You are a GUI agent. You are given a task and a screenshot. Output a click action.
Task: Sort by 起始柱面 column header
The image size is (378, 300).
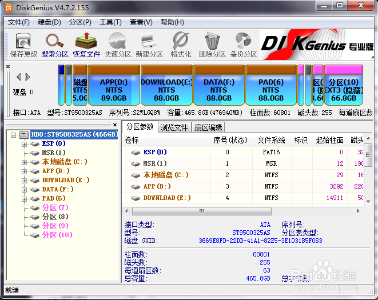pyautogui.click(x=329, y=140)
